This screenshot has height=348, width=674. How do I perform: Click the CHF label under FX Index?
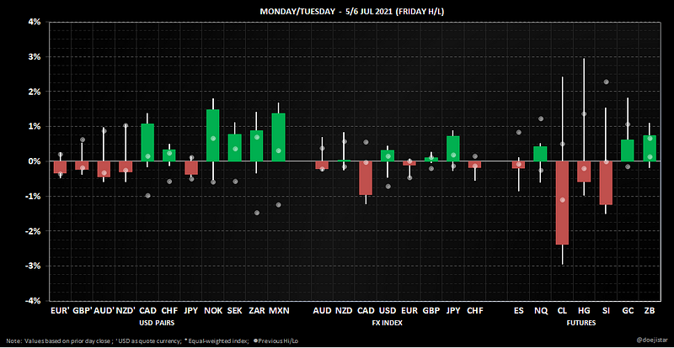click(475, 310)
